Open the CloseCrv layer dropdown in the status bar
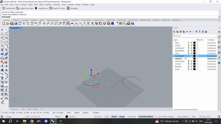The width and height of the screenshot is (221, 124). 70,116
